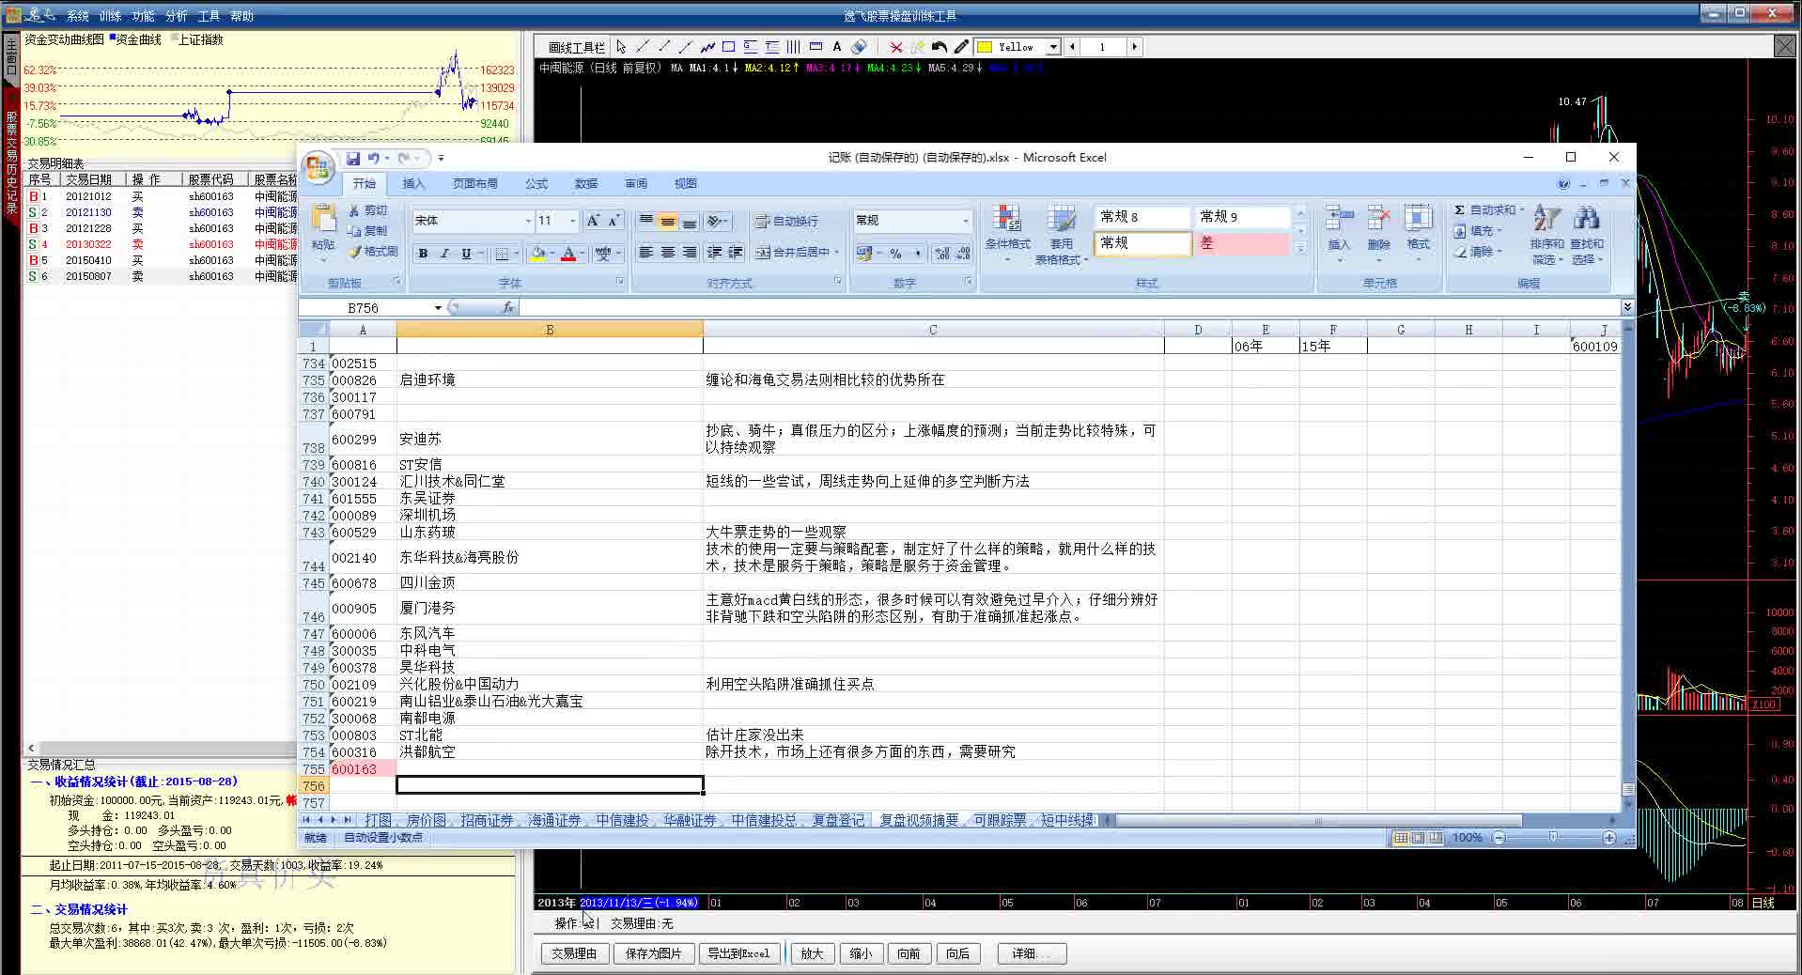
Task: Open the Name Box B756 dropdown arrow
Action: 438,308
